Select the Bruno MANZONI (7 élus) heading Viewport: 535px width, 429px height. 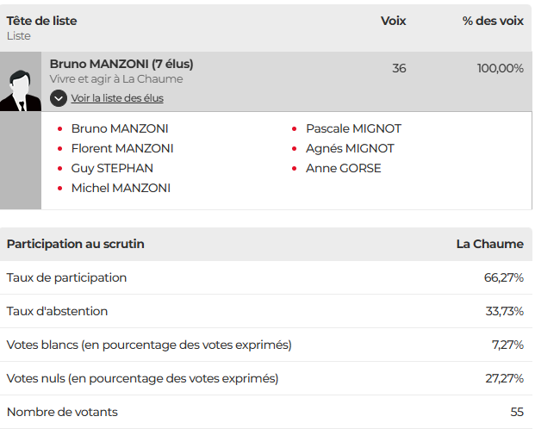(x=121, y=64)
